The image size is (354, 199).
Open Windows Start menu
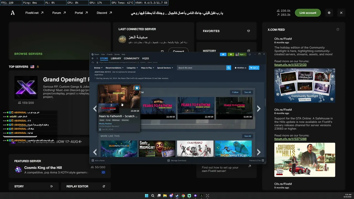pos(147,196)
